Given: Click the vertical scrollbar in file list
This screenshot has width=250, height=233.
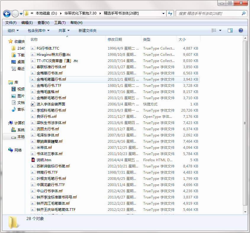Looking at the screenshot, I should (245, 123).
